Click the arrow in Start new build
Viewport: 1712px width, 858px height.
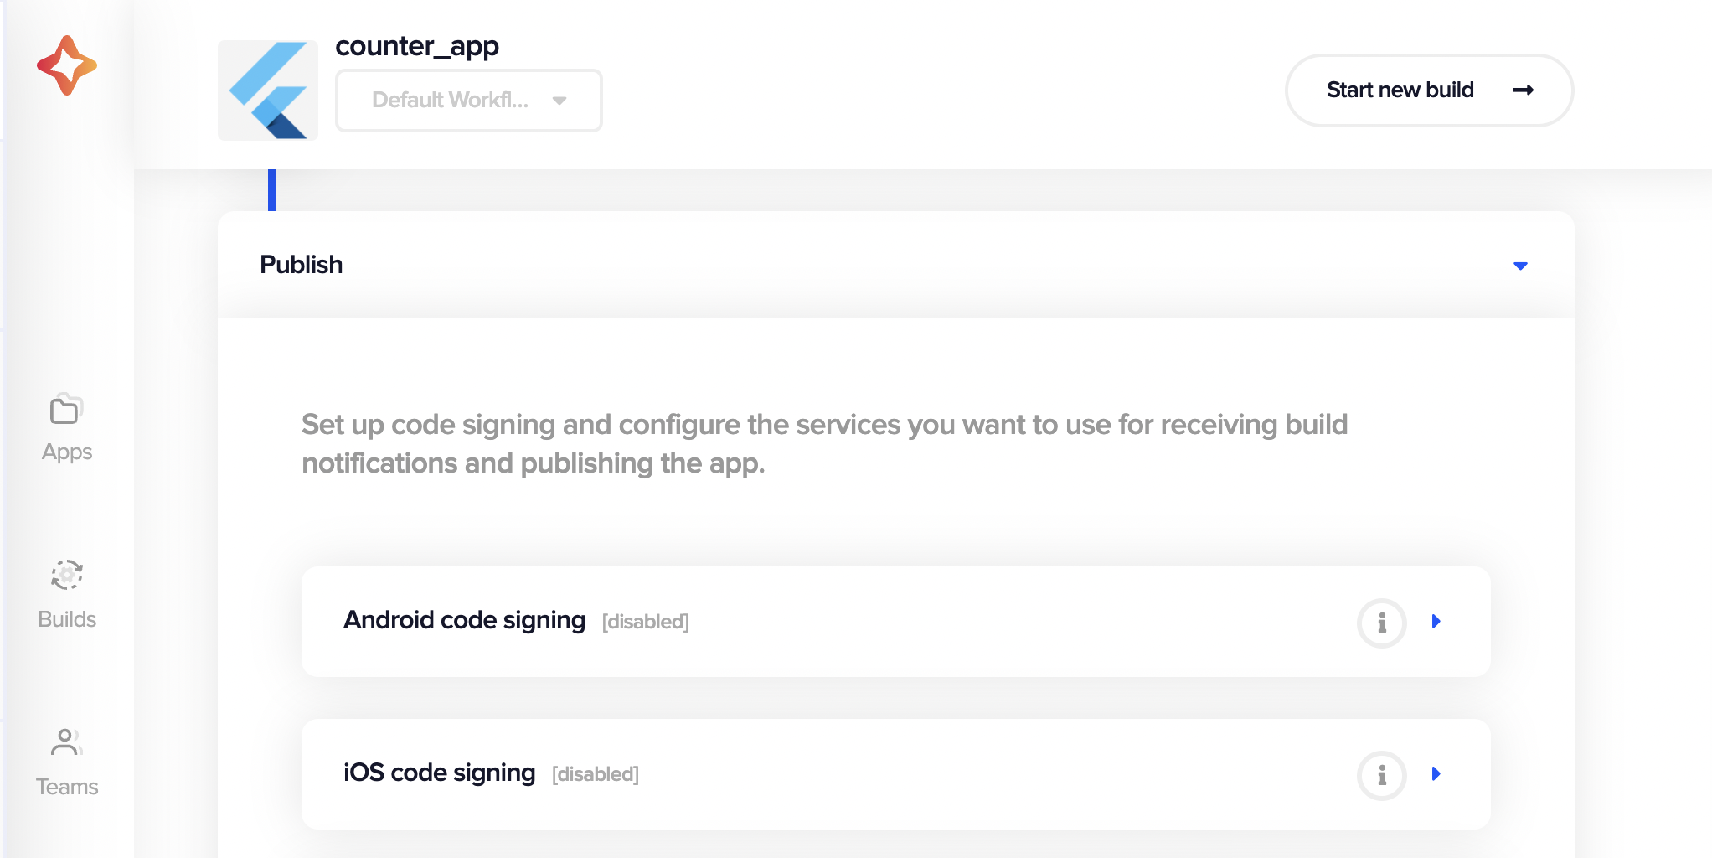tap(1523, 90)
